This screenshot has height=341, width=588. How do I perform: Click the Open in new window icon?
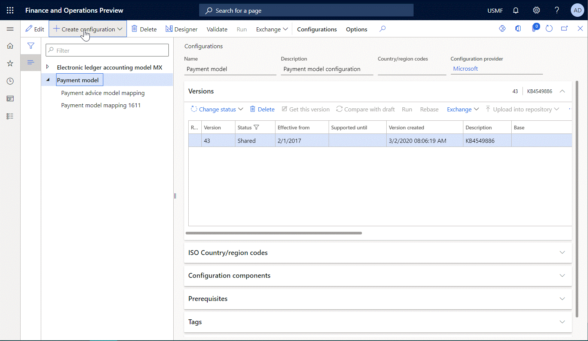point(564,29)
